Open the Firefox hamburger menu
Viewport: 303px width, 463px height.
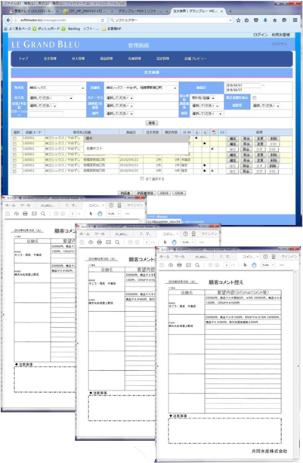pos(295,20)
